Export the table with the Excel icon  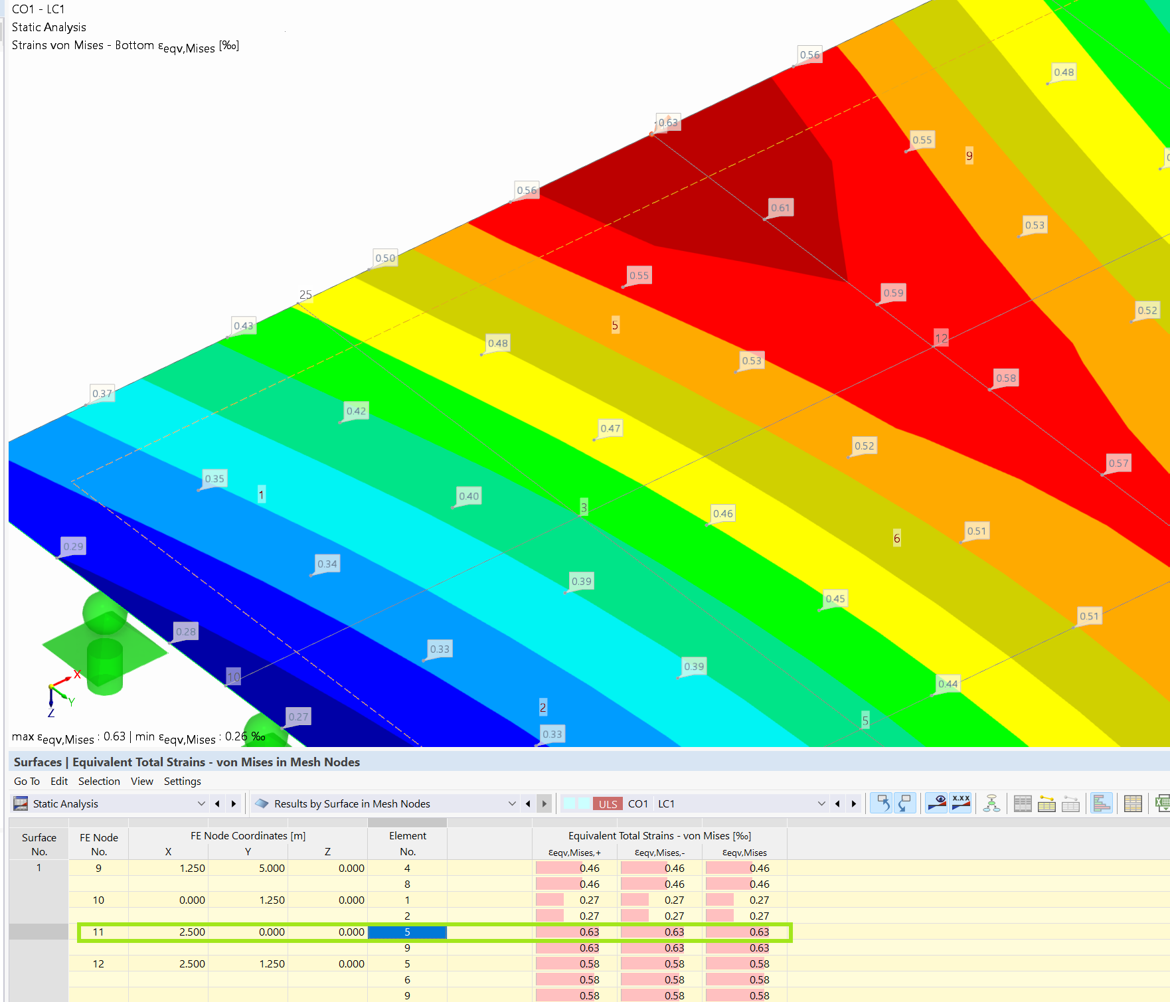tap(1163, 803)
